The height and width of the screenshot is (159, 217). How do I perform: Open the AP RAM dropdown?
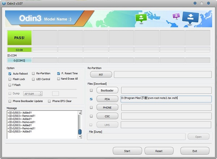(x=33, y=94)
